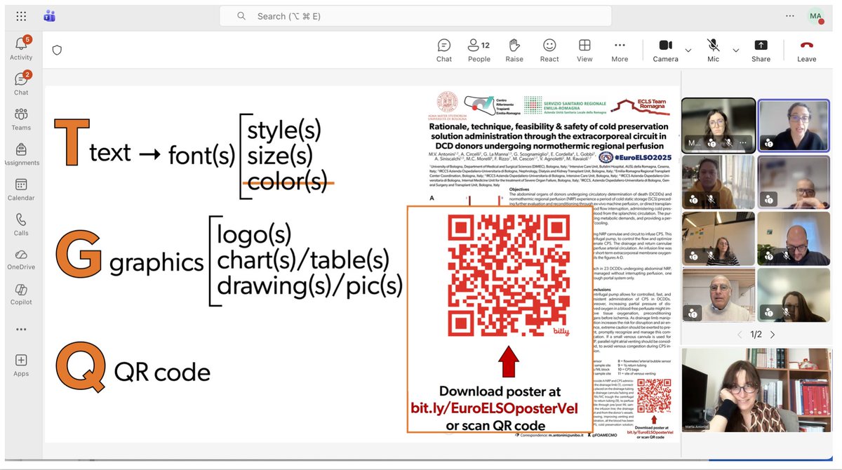Open the More actions menu

pos(620,50)
